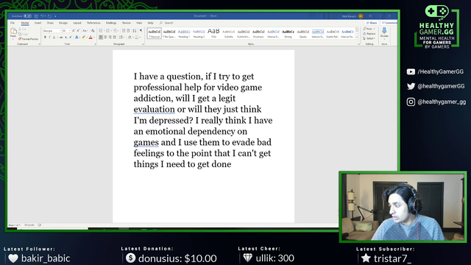Toggle Bold formatting
Image resolution: width=471 pixels, height=265 pixels.
45,38
